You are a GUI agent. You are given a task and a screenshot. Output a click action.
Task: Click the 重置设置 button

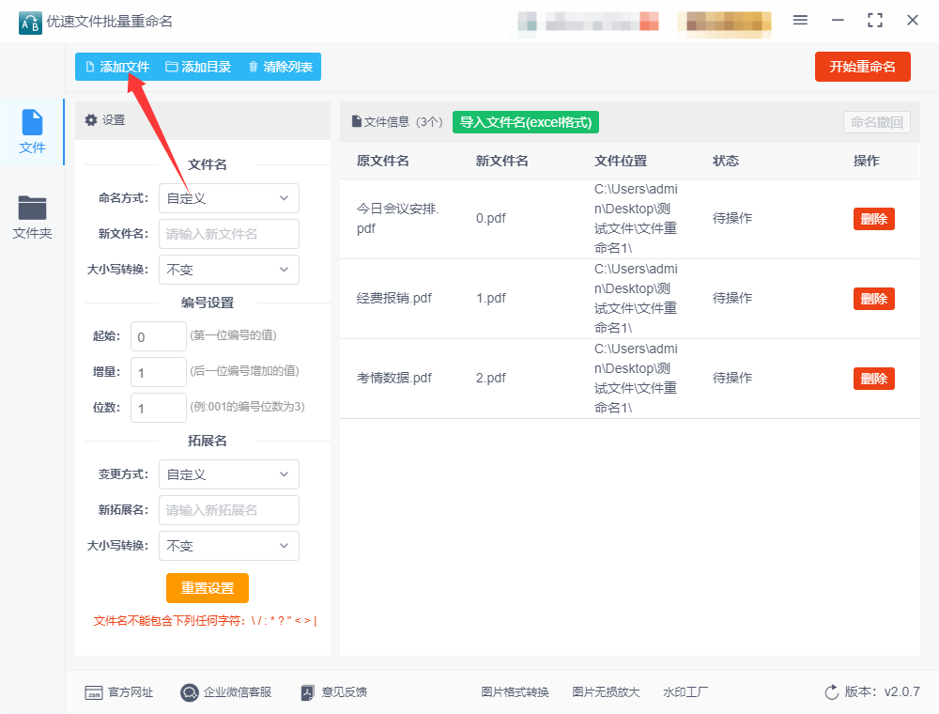(208, 588)
